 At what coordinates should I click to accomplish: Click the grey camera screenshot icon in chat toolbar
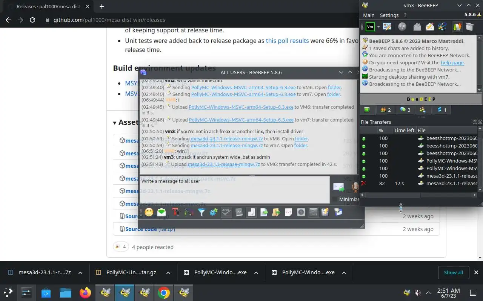pos(301,212)
